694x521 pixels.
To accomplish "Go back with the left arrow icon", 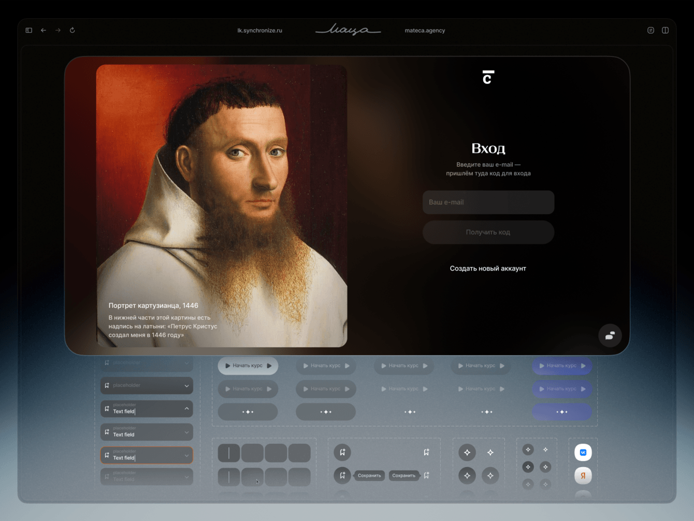I will pyautogui.click(x=44, y=30).
